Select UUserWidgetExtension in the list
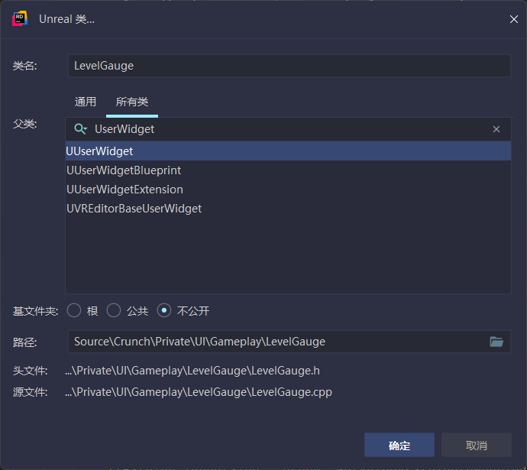 pyautogui.click(x=289, y=190)
